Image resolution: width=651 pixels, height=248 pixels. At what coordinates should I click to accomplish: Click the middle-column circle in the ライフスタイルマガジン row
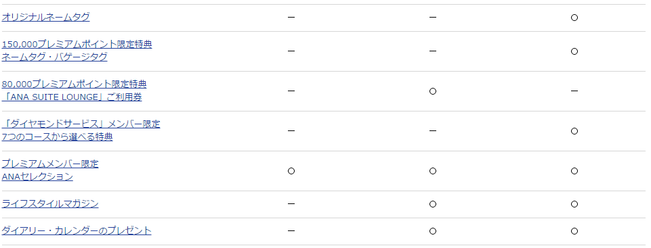[x=433, y=204]
